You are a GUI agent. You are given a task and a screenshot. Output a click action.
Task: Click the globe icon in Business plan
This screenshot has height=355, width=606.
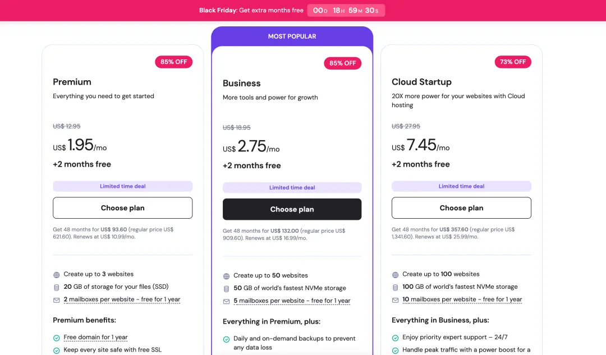tap(226, 276)
